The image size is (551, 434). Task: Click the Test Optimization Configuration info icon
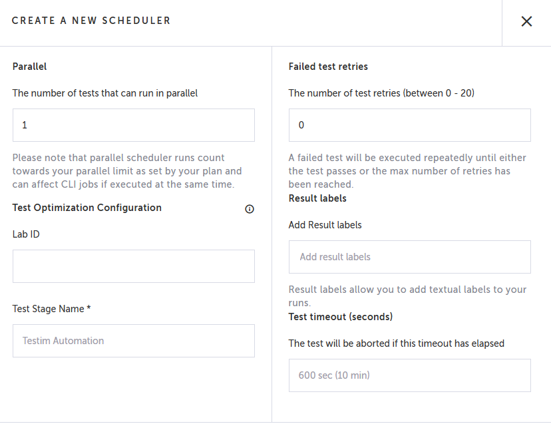tap(250, 209)
